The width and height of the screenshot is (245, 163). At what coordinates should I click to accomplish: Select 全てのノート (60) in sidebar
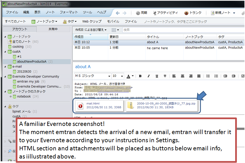[x=23, y=42]
